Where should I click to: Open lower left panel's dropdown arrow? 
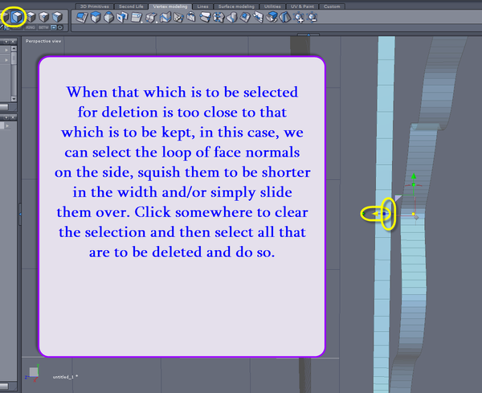(6, 117)
